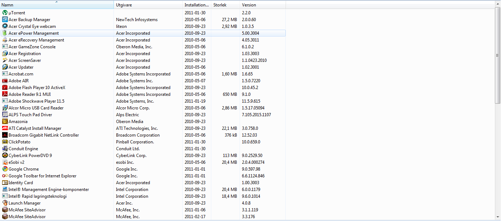Click the 2010-05-07 installation date cell

(195, 81)
